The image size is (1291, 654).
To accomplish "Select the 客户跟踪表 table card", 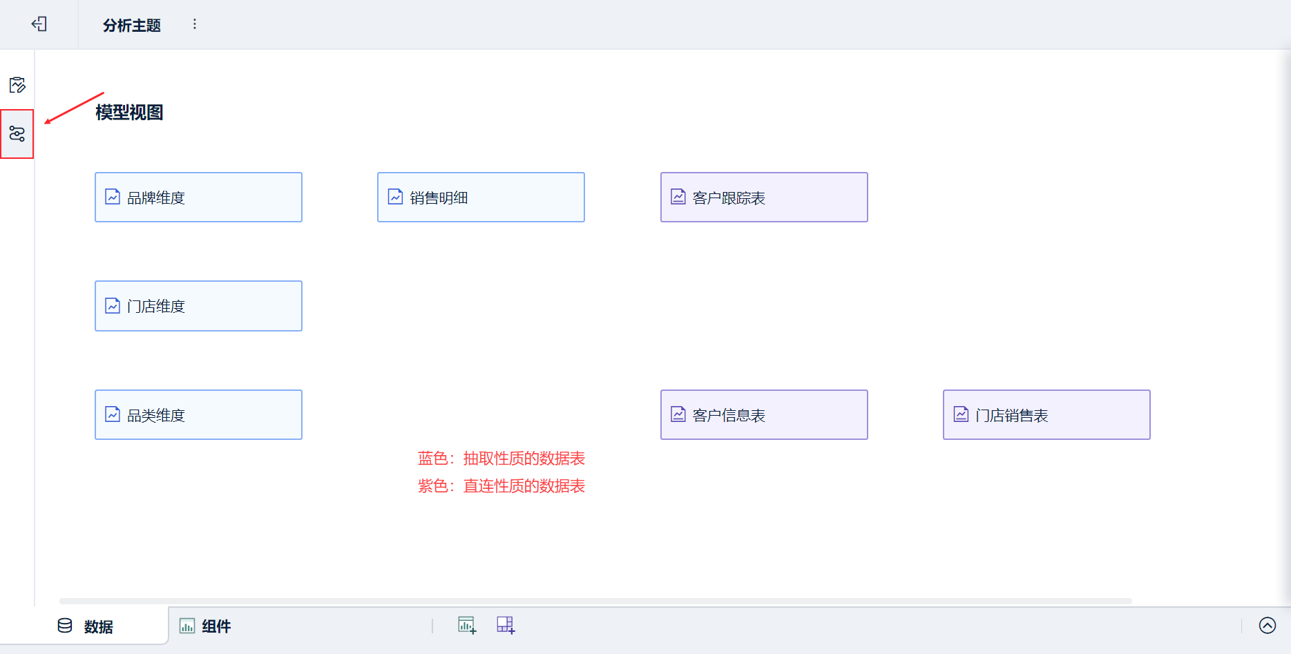I will (764, 197).
